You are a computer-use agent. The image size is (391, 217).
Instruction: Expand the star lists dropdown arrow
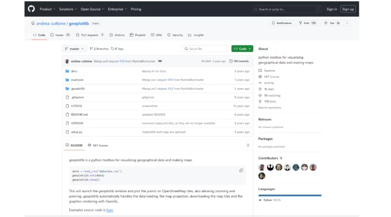(347, 23)
